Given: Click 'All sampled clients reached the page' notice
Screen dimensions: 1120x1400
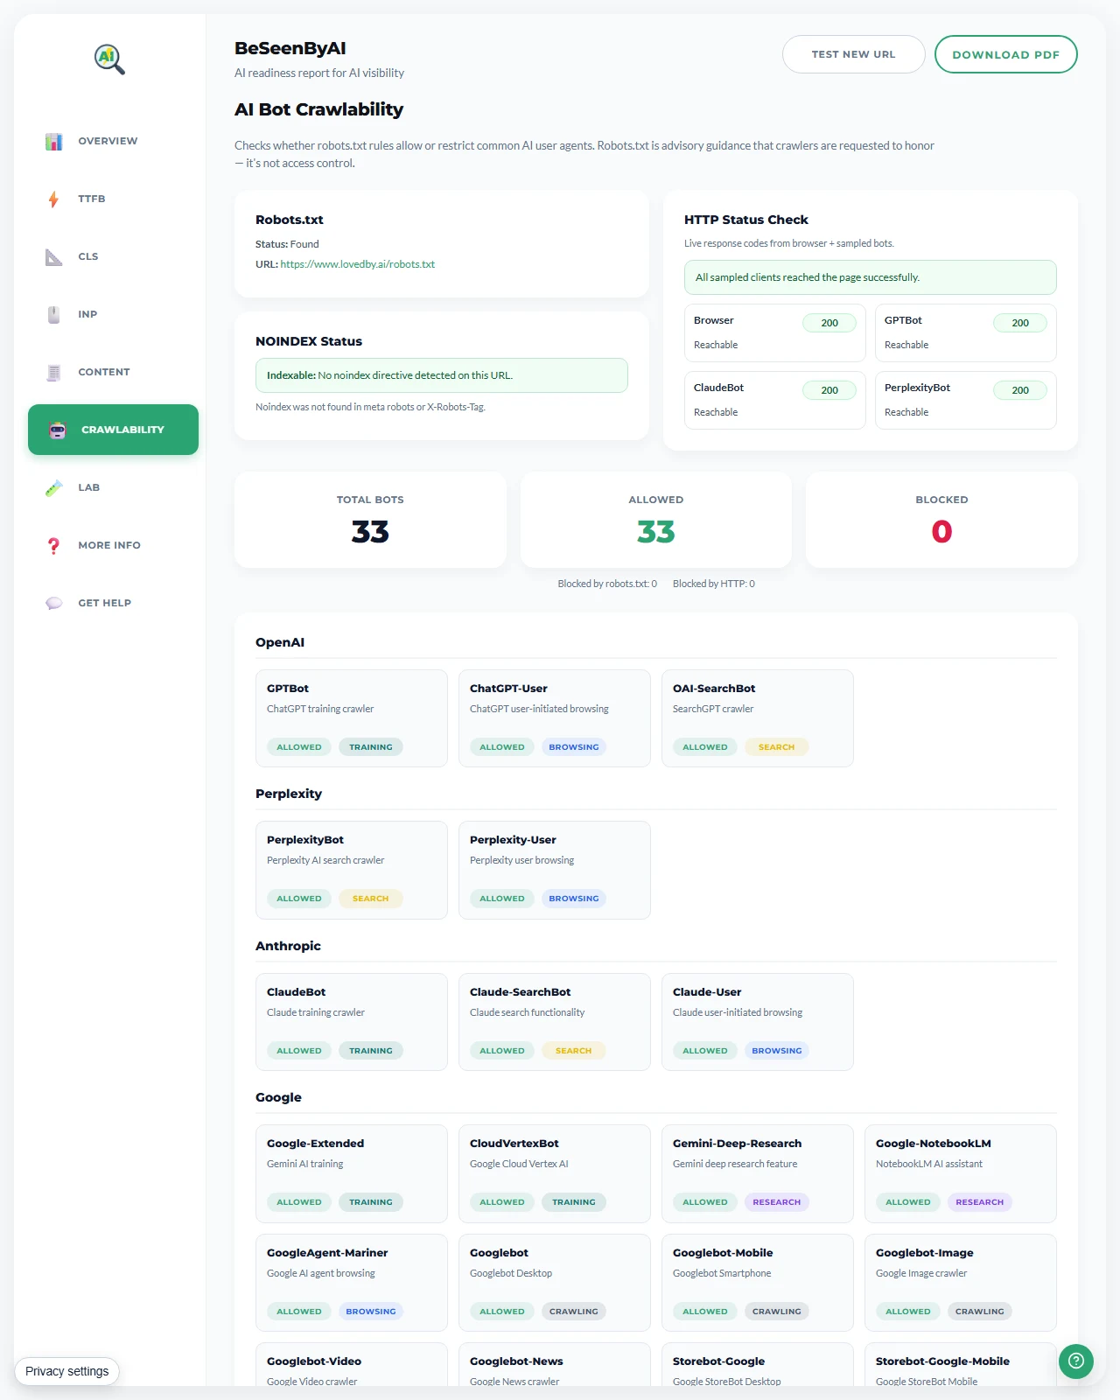Looking at the screenshot, I should 871,277.
